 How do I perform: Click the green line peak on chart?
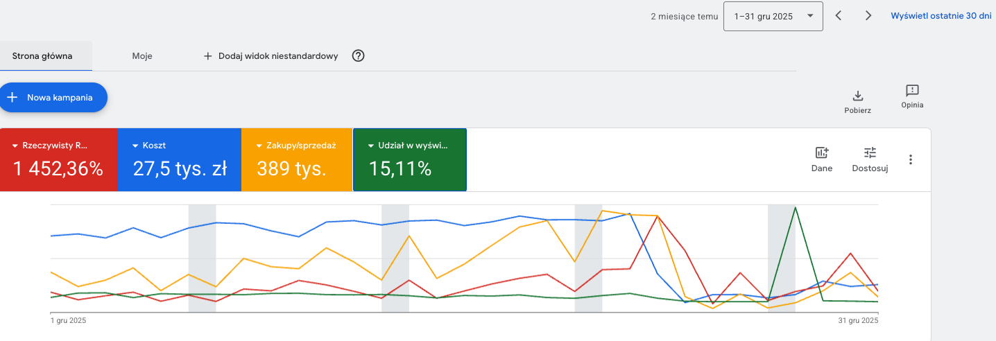tap(795, 207)
